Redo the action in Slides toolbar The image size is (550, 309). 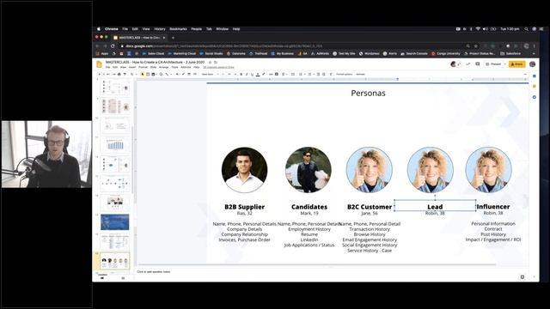point(114,75)
